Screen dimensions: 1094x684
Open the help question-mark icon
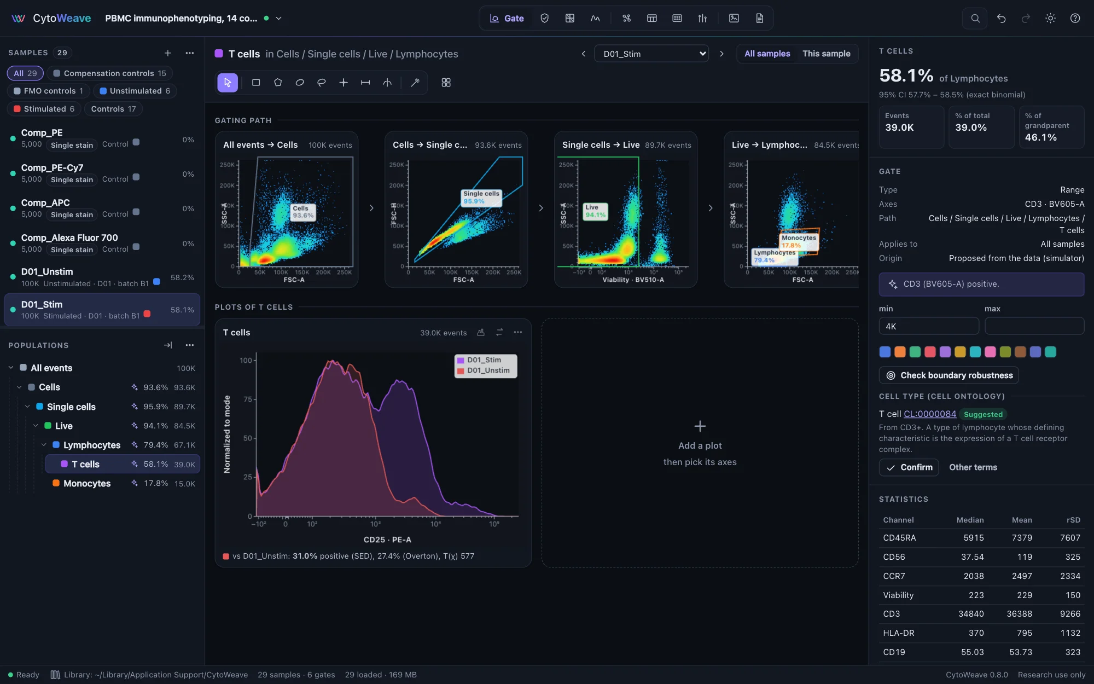coord(1075,18)
